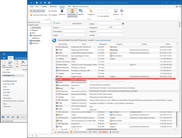Open the Datei menu in Office Manager
The width and height of the screenshot is (182, 138).
tap(32, 6)
